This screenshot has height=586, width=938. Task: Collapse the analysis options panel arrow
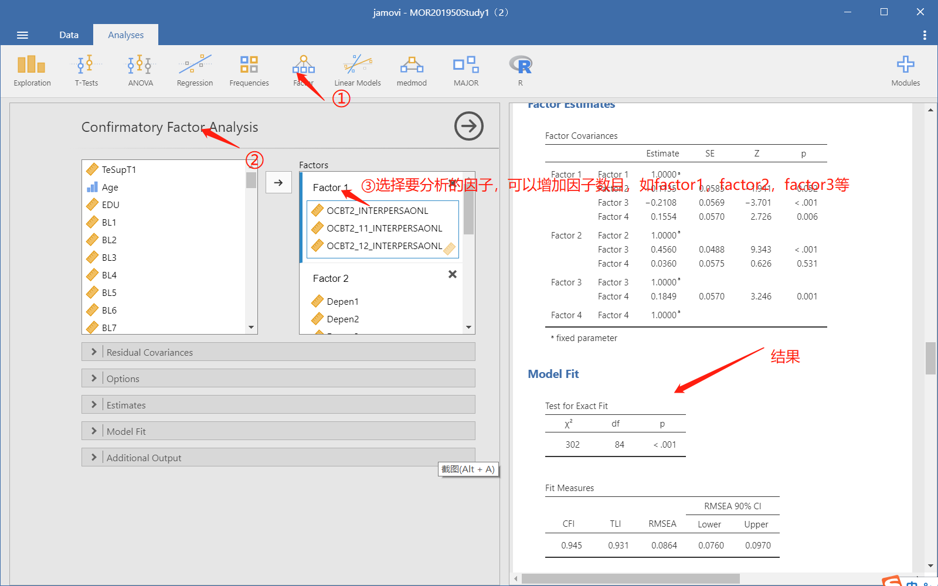[x=469, y=126]
